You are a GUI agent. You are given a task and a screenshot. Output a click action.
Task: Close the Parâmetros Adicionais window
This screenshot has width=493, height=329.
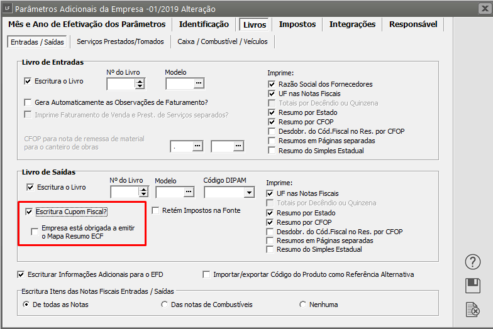[x=485, y=8]
